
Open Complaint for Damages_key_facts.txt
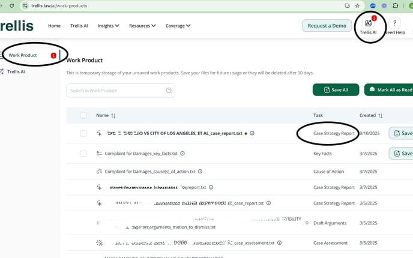(x=141, y=154)
